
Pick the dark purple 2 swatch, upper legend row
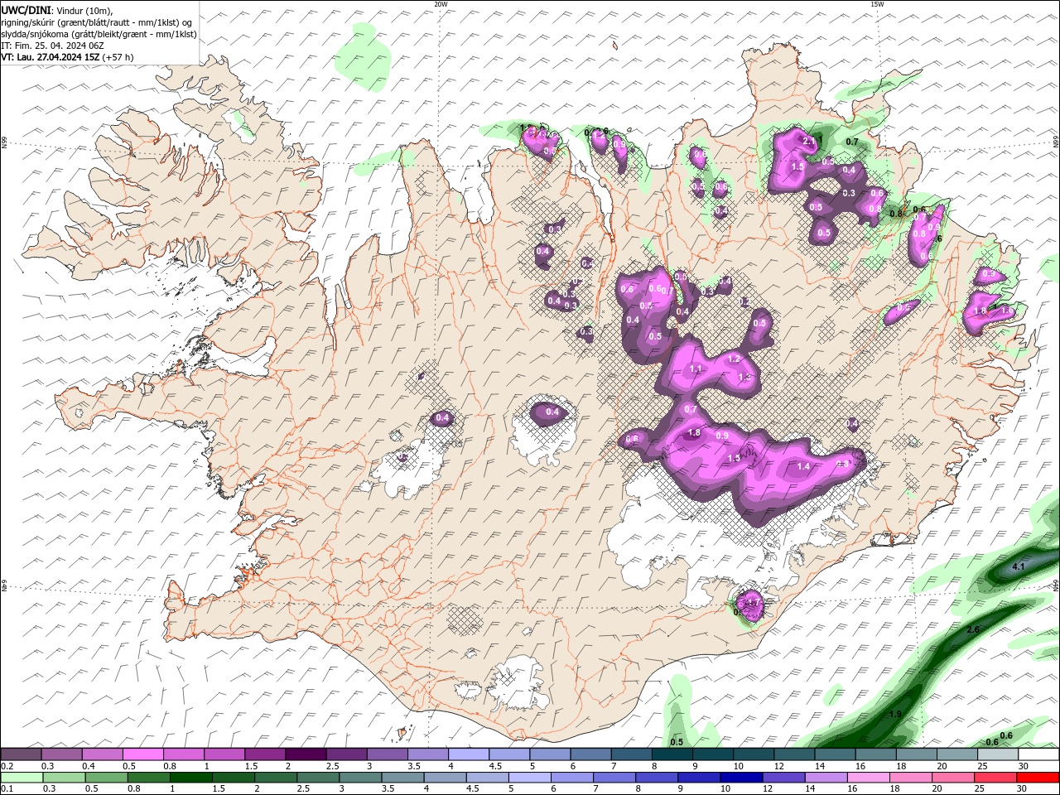[305, 754]
